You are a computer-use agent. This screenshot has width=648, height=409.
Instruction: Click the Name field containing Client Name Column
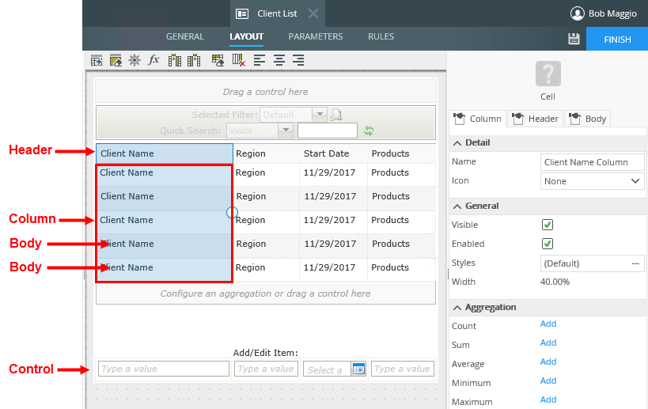592,162
